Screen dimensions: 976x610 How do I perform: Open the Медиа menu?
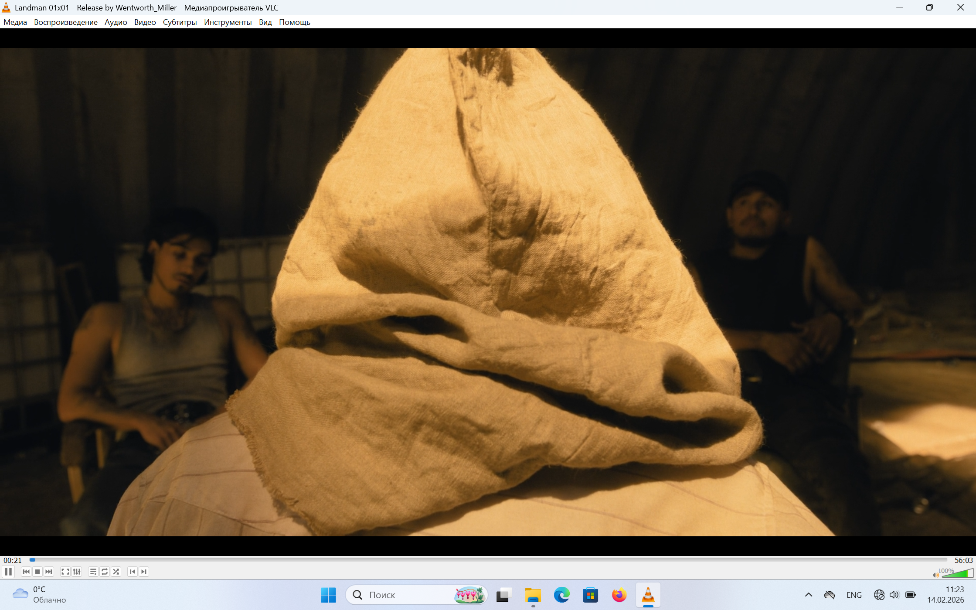(x=15, y=22)
